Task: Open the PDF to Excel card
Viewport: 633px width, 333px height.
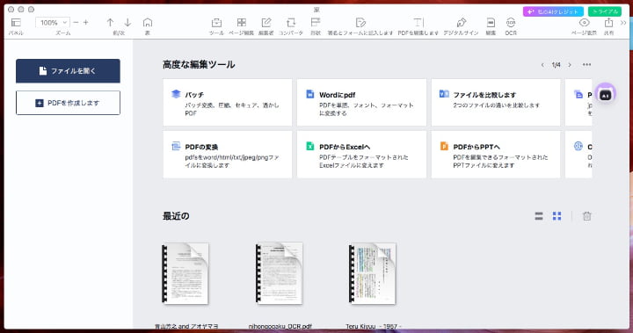Action: point(361,154)
